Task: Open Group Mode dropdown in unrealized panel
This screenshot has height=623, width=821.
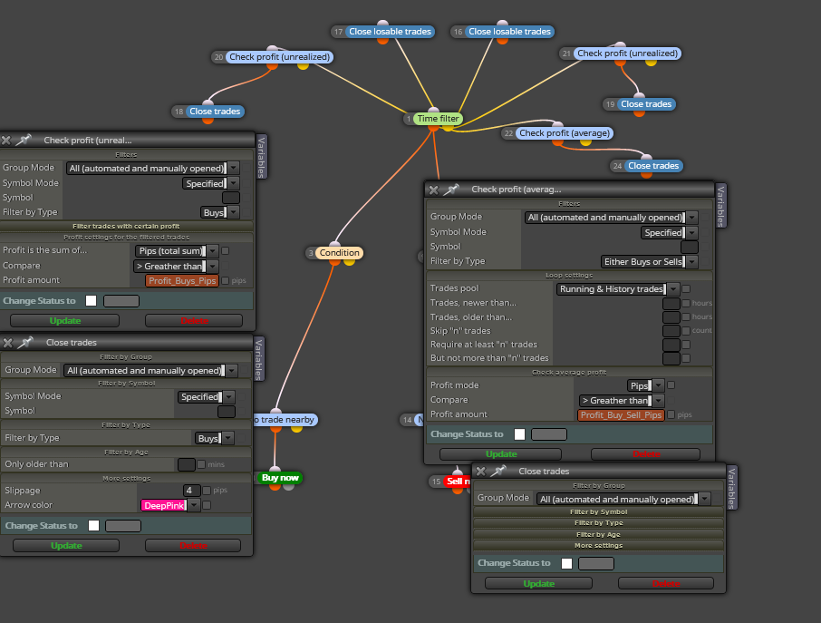Action: (x=234, y=168)
